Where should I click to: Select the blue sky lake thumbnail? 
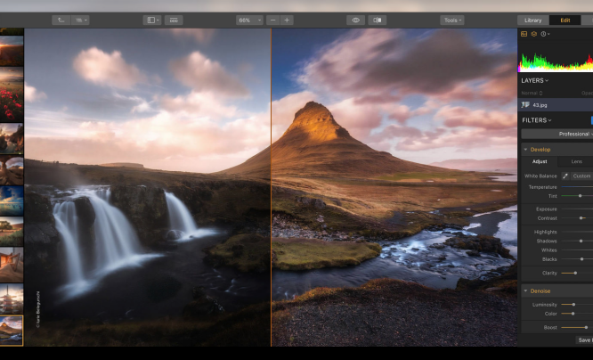pyautogui.click(x=12, y=200)
